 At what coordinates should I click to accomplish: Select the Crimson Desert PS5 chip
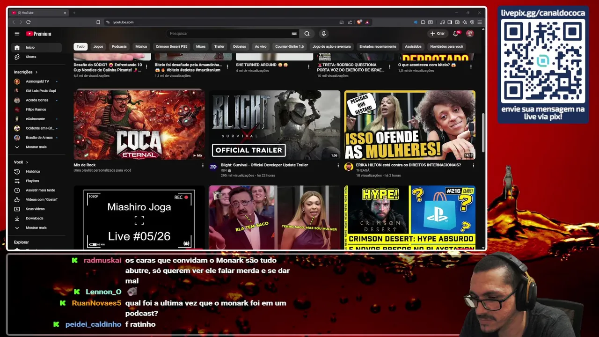coord(171,46)
